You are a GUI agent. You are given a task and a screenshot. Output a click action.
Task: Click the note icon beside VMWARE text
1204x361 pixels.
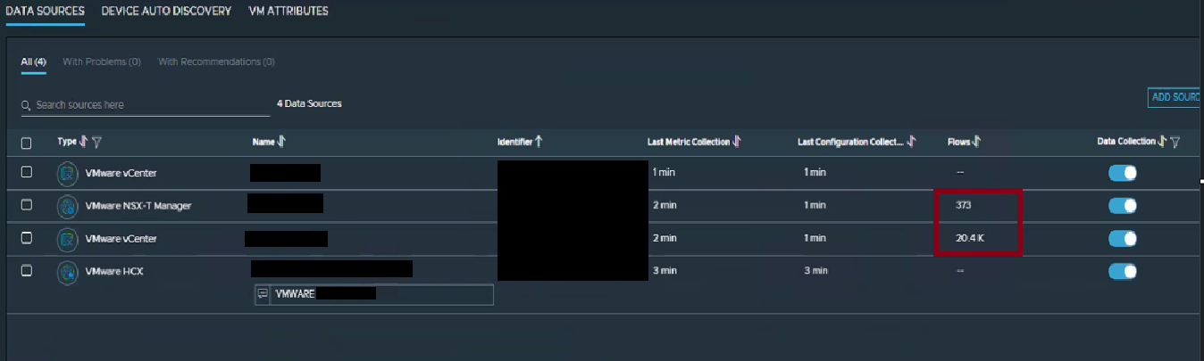pyautogui.click(x=263, y=293)
